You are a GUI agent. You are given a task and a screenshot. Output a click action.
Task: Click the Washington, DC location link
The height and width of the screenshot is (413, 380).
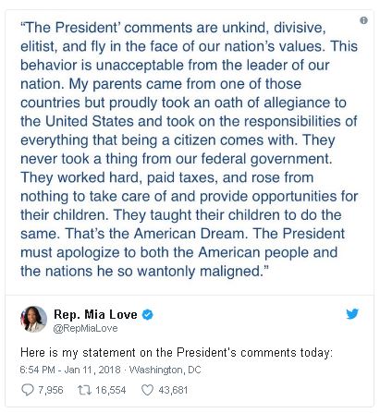coord(165,370)
